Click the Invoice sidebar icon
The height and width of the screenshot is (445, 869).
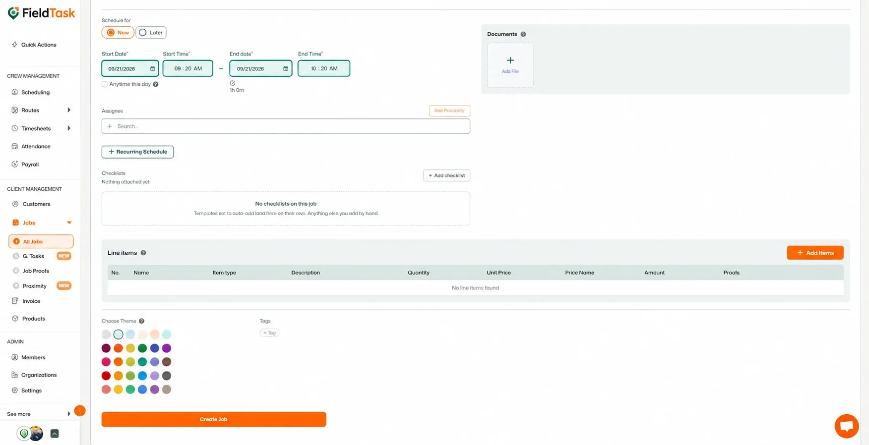15,301
